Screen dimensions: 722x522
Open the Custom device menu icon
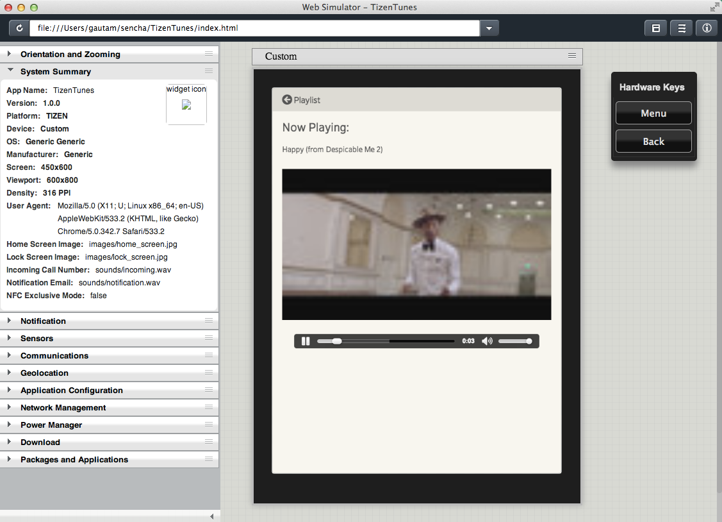click(x=572, y=56)
